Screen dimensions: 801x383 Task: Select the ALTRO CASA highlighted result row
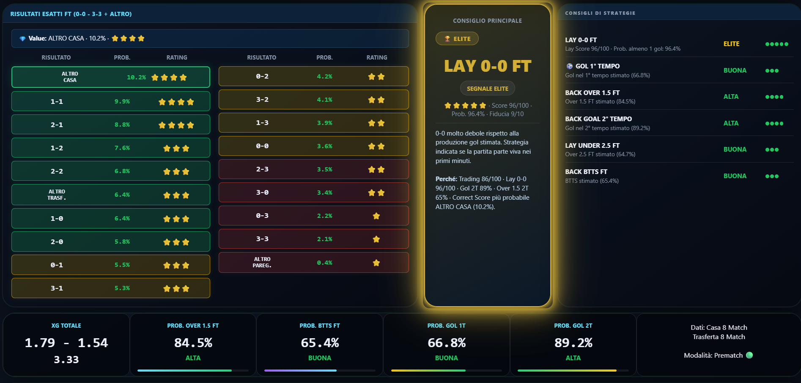coord(111,77)
